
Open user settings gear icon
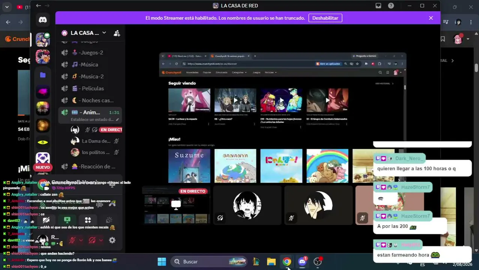[112, 240]
